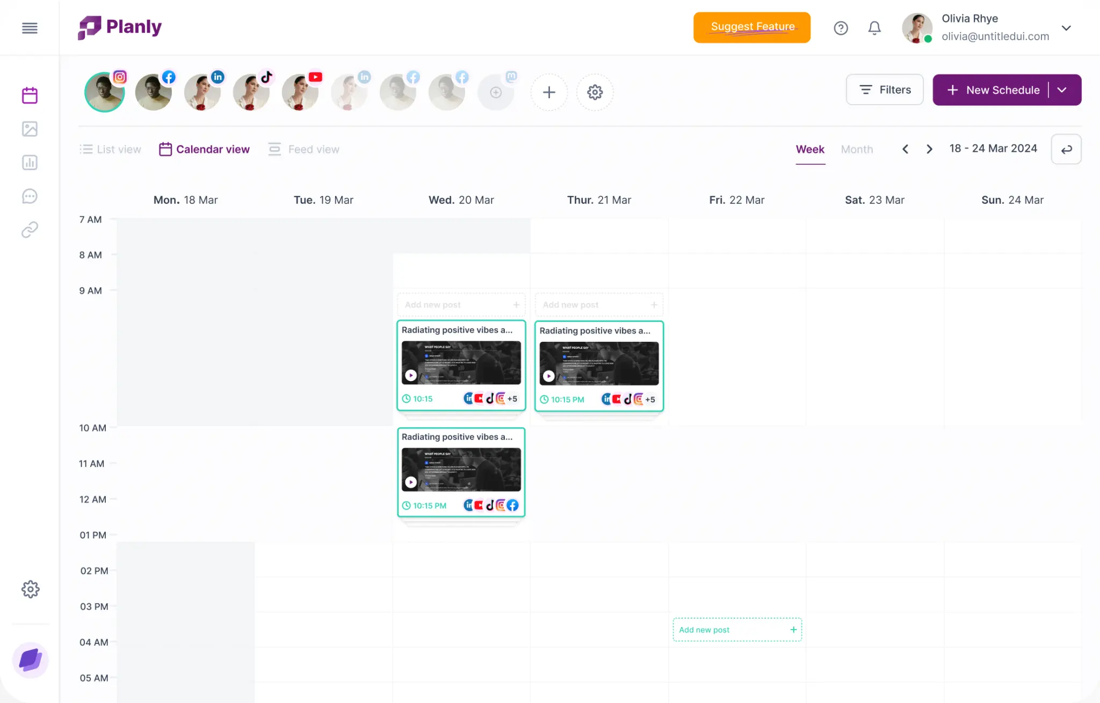1100x703 pixels.
Task: Toggle the YouTube account avatar
Action: click(300, 92)
